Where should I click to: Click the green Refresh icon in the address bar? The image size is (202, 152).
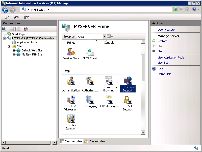coord(175,9)
